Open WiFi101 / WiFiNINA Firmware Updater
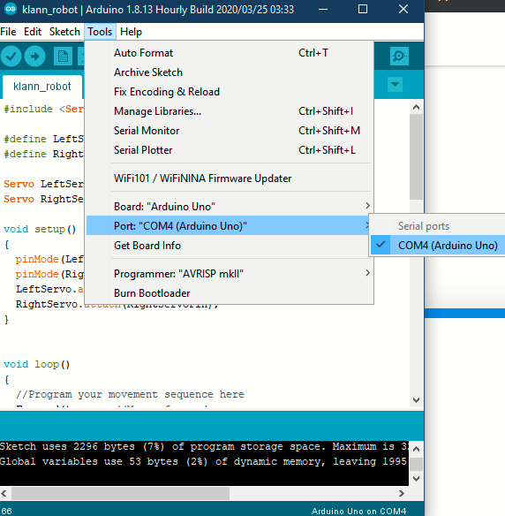 [x=230, y=178]
